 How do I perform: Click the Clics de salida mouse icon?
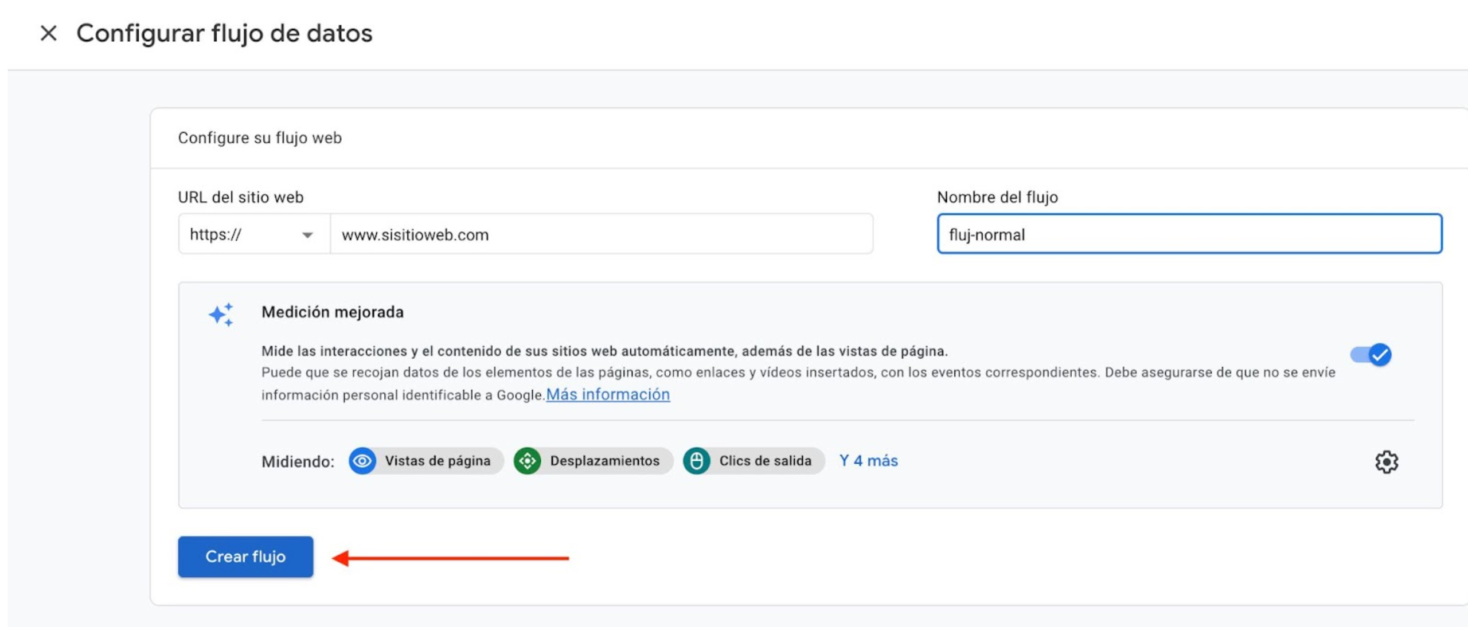coord(697,460)
